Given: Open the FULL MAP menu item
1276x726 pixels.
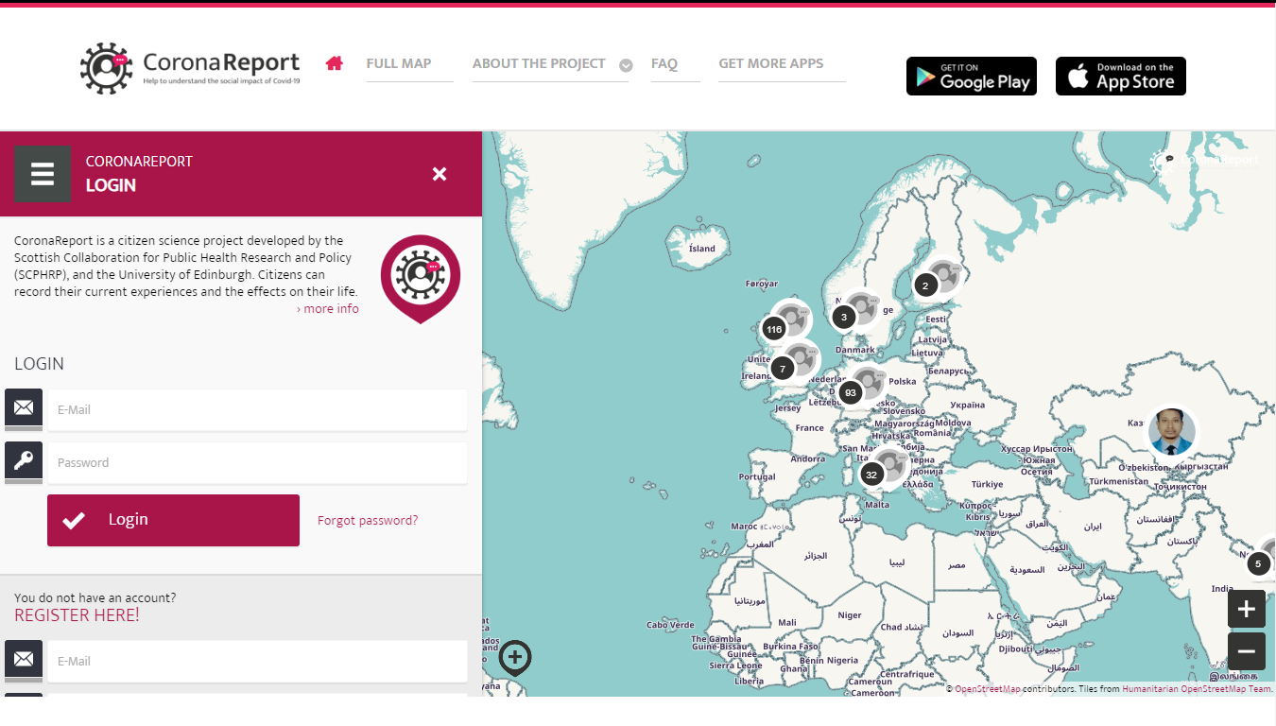Looking at the screenshot, I should [x=399, y=63].
